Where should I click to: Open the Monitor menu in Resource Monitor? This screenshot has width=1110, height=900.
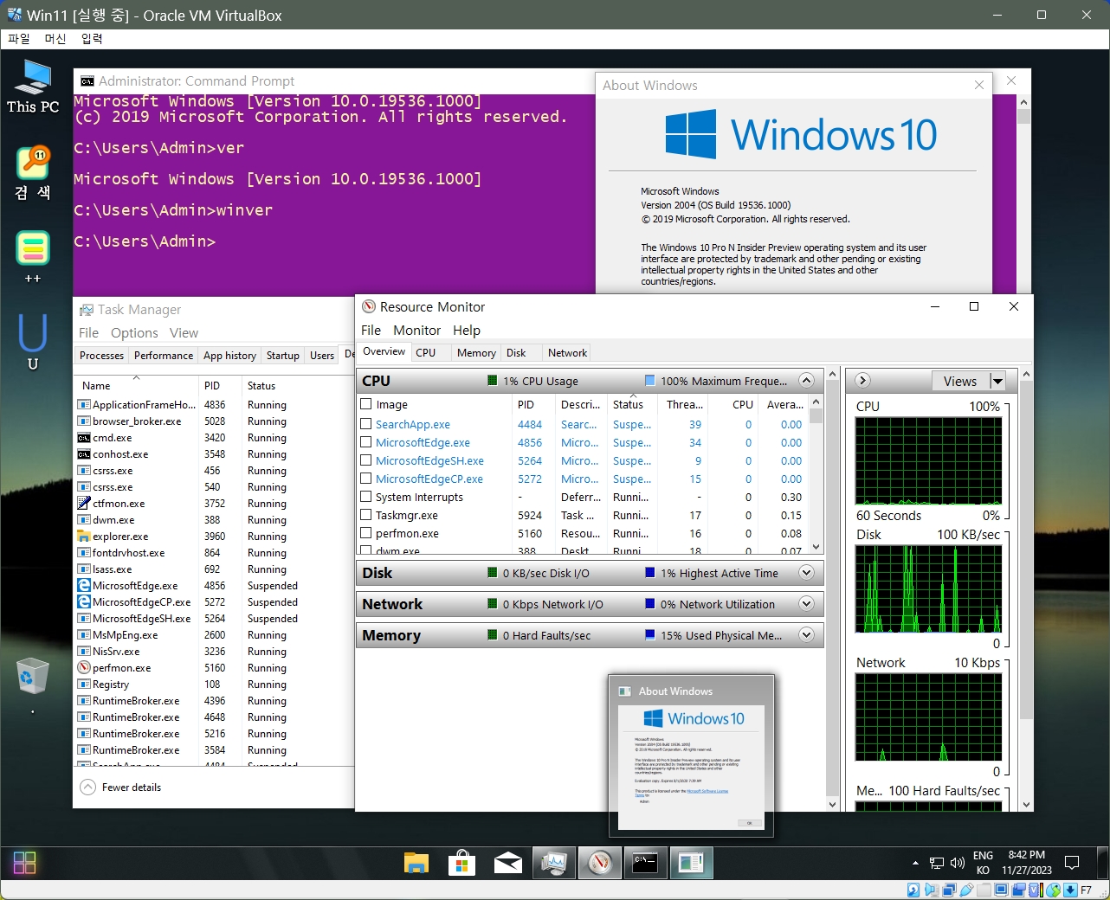(x=416, y=331)
